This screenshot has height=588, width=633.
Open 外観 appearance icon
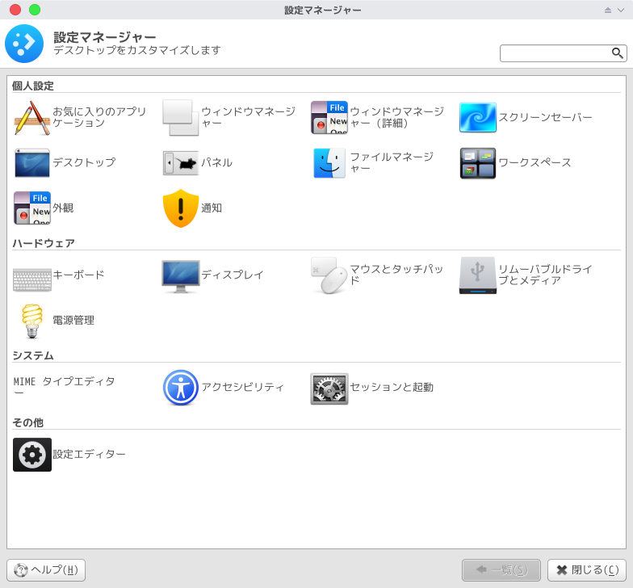(32, 208)
